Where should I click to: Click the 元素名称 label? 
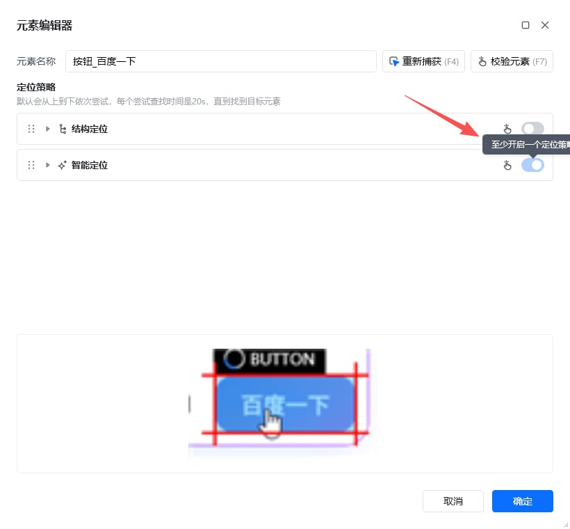[36, 61]
